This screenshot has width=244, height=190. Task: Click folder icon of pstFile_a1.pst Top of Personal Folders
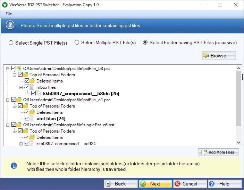coord(26,106)
